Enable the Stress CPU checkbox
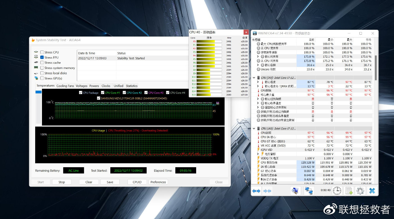The image size is (394, 219). (x=42, y=52)
